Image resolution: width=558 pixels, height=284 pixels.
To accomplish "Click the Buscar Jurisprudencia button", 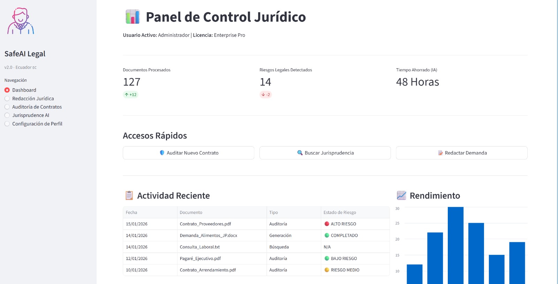I will pos(325,153).
